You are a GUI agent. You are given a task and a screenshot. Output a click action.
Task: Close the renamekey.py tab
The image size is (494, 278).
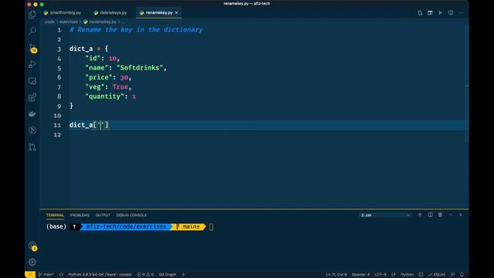tap(177, 12)
